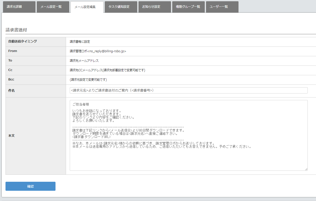The image size is (316, 201).
Task: Switch to the ユーザー一覧 tab
Action: coord(222,7)
